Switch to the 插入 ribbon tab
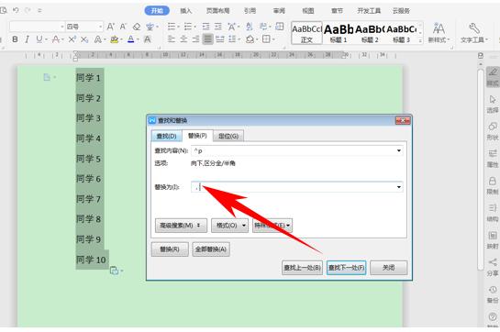The height and width of the screenshot is (332, 500). [186, 10]
